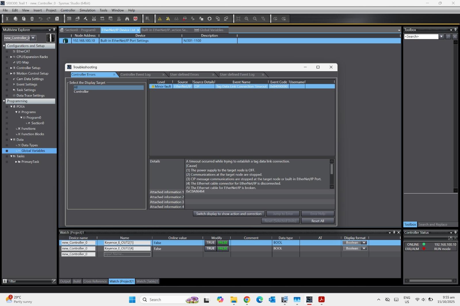
Task: Expand the CPU/Expansion Racks tree node
Action: [x=11, y=57]
